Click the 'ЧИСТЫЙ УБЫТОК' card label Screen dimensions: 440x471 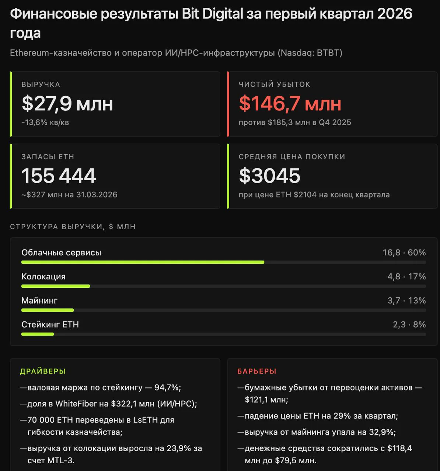[x=275, y=85]
